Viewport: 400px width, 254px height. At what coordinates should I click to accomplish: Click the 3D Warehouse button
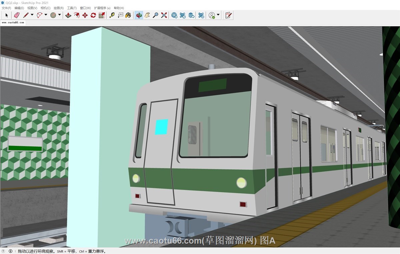174,15
